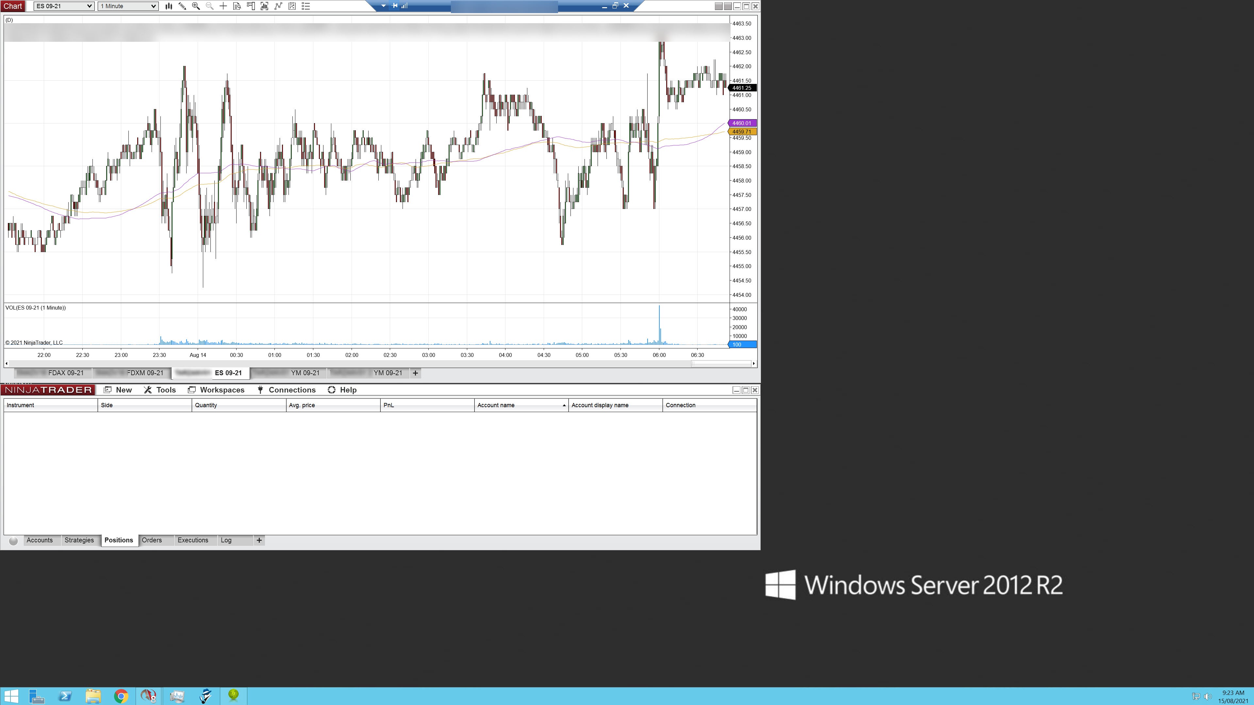This screenshot has height=705, width=1254.
Task: Click the Properties list icon
Action: pos(306,6)
